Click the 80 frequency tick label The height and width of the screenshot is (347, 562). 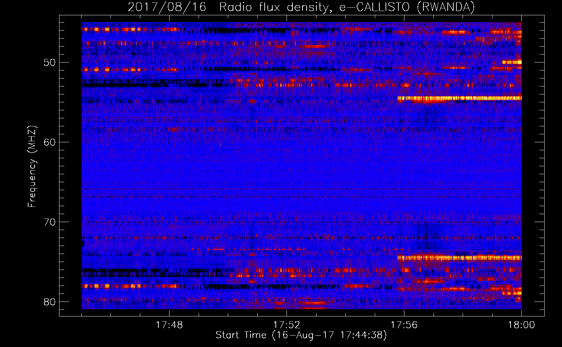pos(50,302)
